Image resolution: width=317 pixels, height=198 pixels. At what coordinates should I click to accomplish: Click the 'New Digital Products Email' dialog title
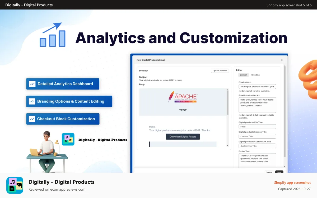[151, 60]
